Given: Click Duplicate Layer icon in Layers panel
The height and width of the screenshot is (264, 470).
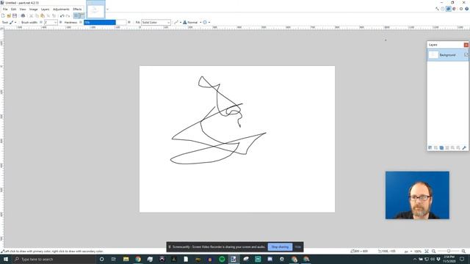Looking at the screenshot, I should (x=441, y=148).
